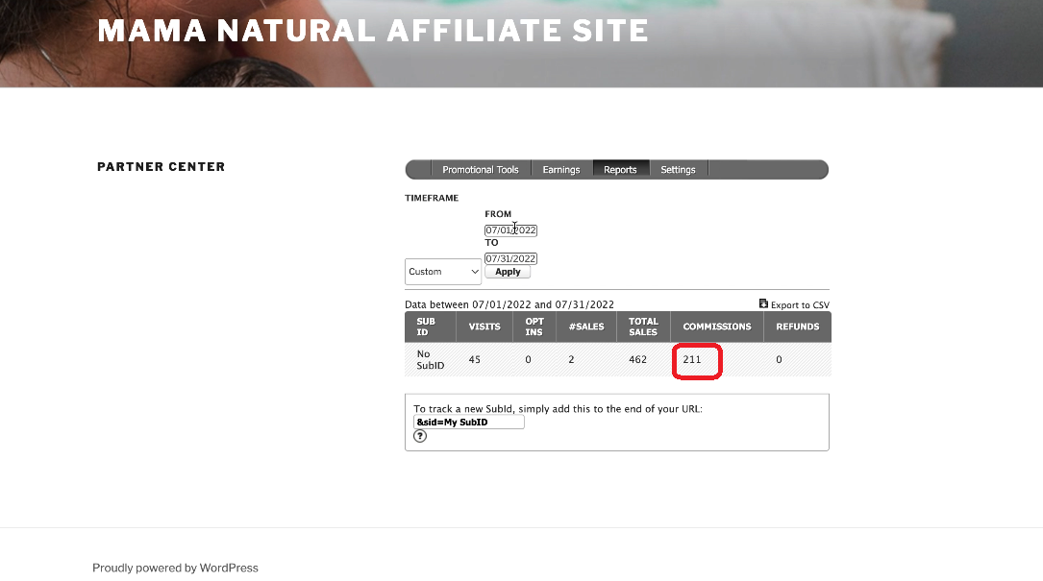Click the TO date field
The image size is (1043, 581).
pos(510,258)
